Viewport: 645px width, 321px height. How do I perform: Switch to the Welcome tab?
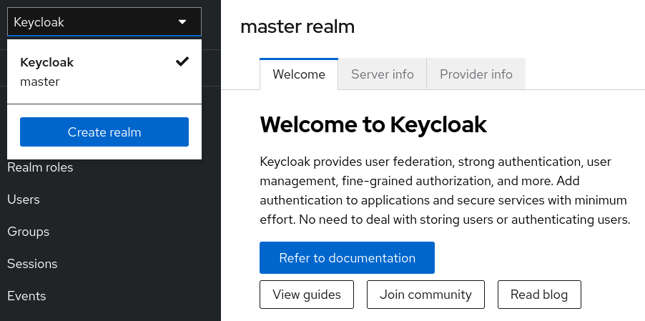(x=299, y=74)
